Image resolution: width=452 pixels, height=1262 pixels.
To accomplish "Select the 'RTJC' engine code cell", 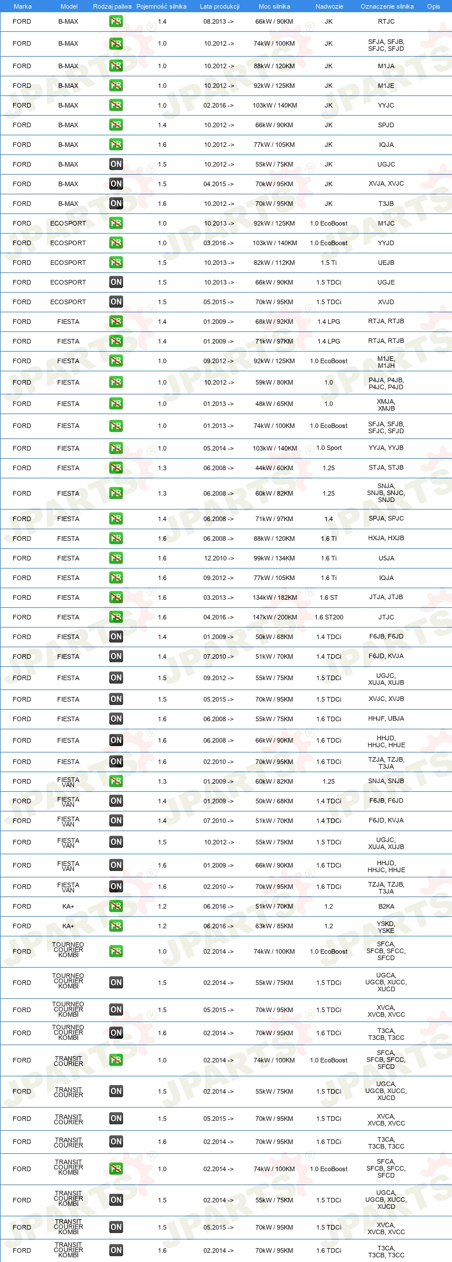I will coord(386,21).
